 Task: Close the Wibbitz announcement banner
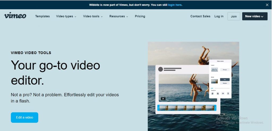pyautogui.click(x=267, y=5)
